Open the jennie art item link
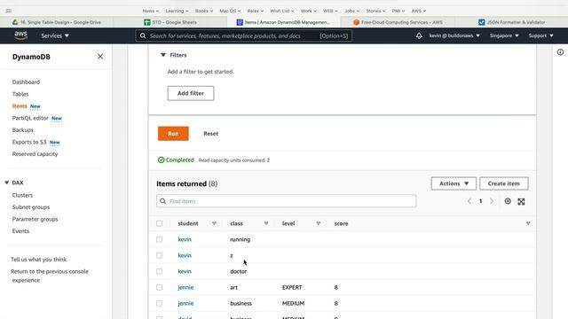Viewport: 568px width, 319px height. point(185,287)
